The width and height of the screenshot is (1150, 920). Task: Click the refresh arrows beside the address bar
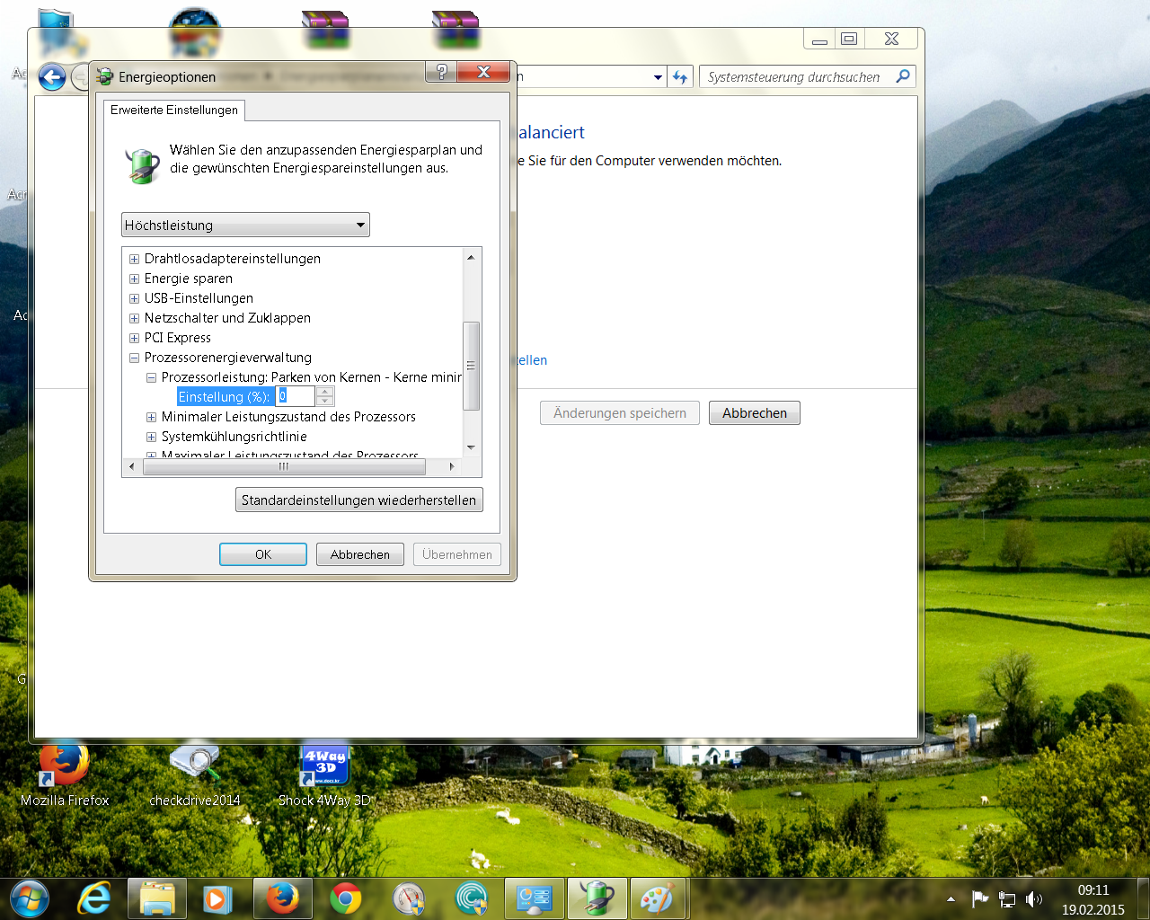680,77
